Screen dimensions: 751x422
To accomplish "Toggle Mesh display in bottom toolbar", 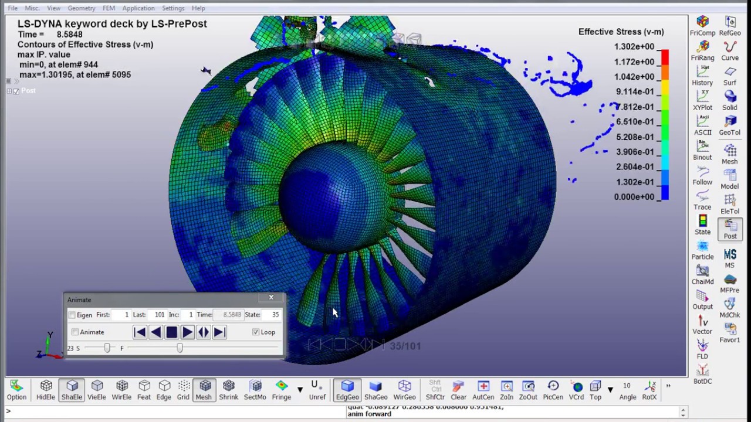I will tap(204, 390).
